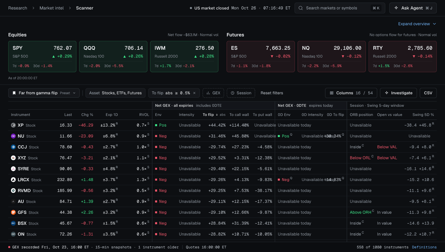This screenshot has height=252, width=445.
Task: Sort by the Chg % column header
Action: tap(87, 115)
